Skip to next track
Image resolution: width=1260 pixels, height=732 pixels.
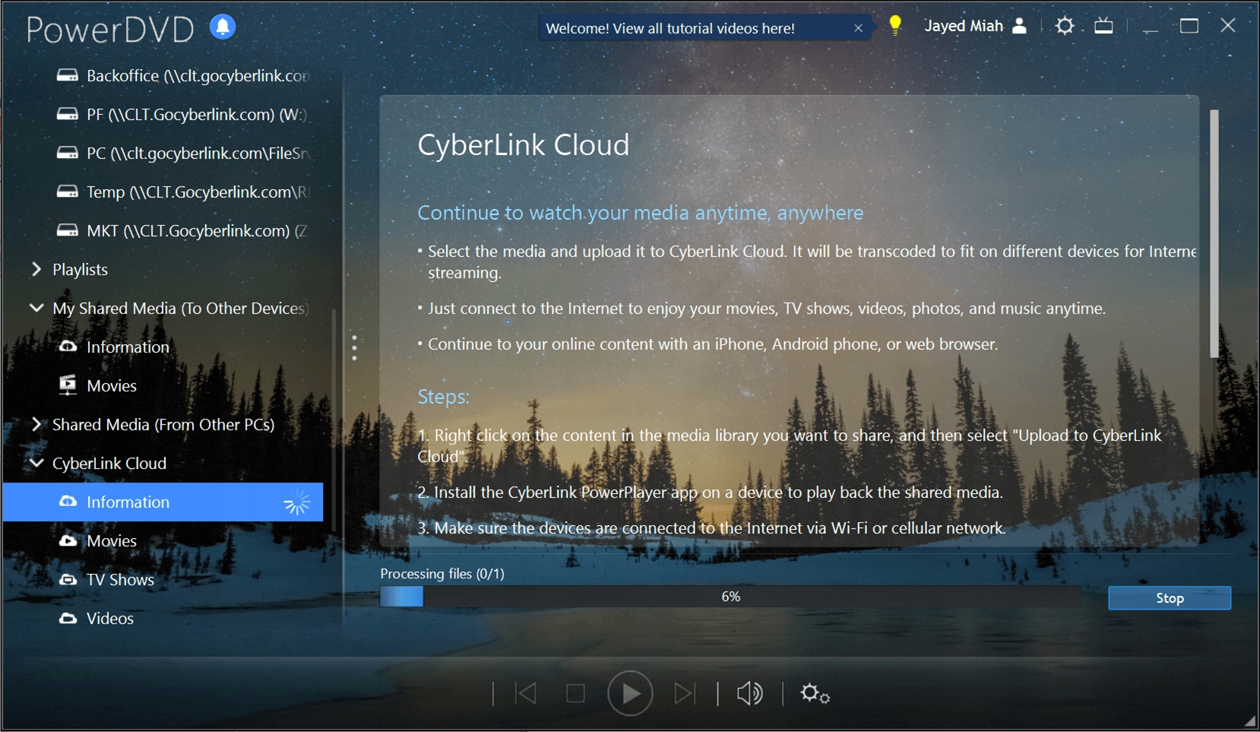684,693
